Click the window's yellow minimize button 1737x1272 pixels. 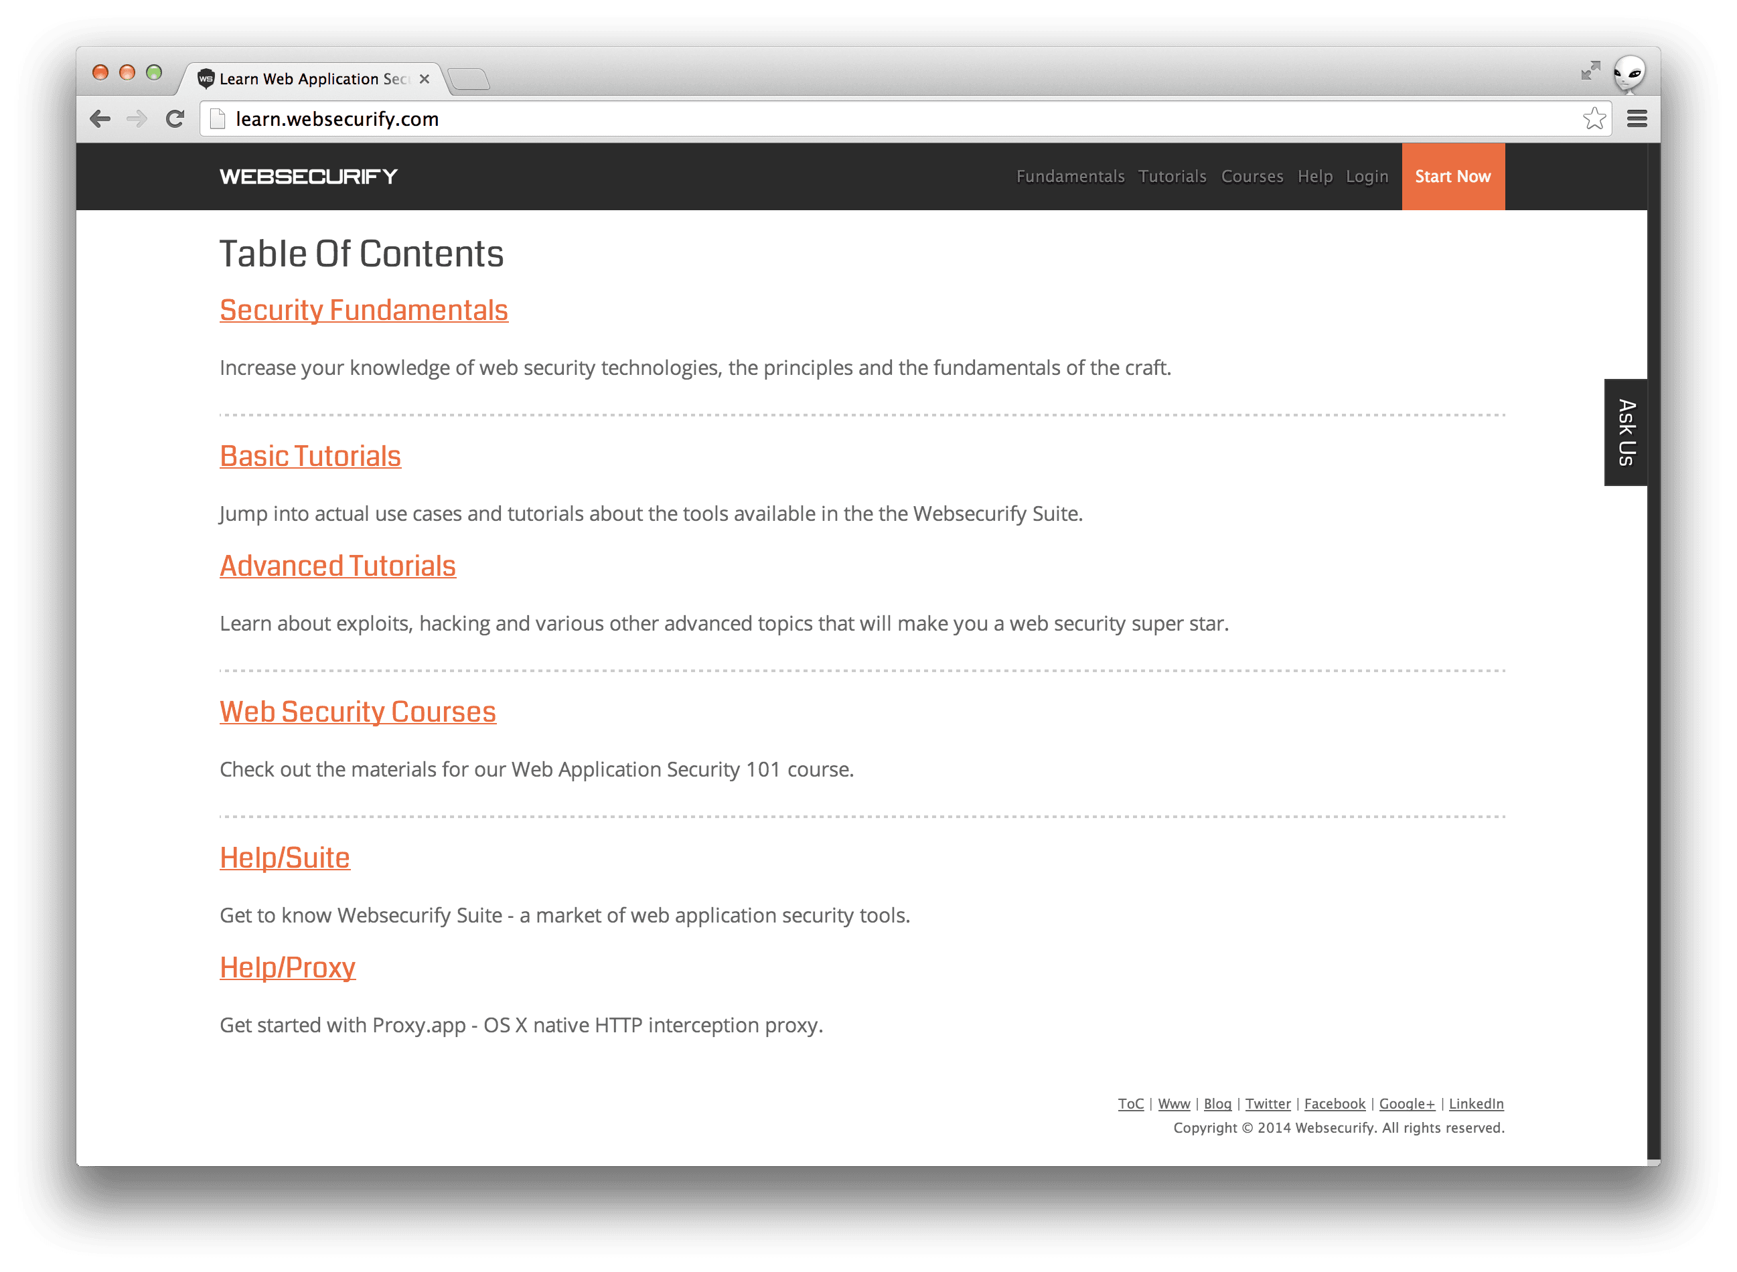pyautogui.click(x=127, y=72)
